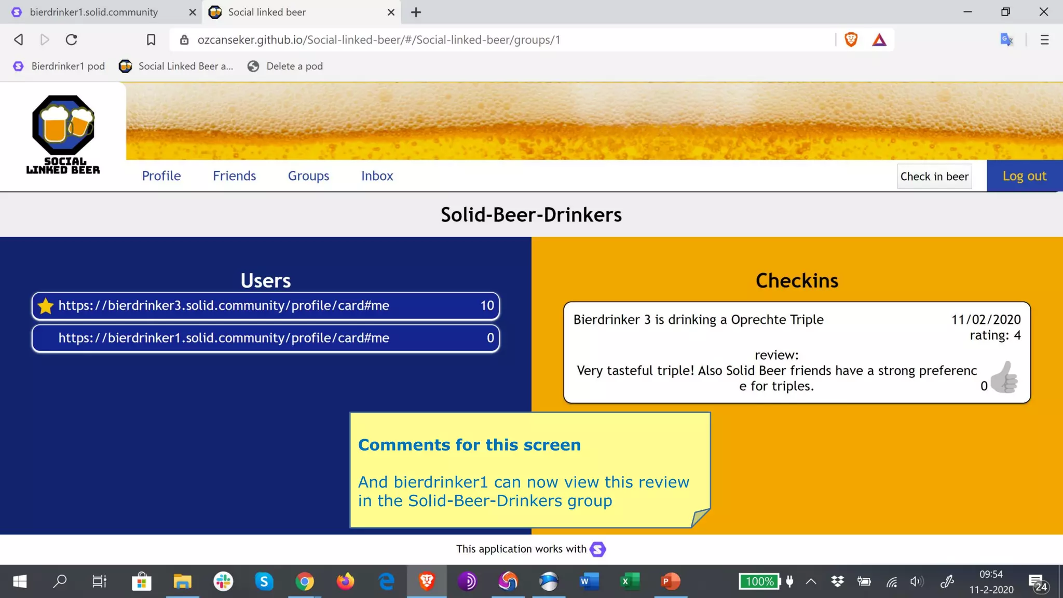Click the Oprechte Triple checkin card

[797, 352]
